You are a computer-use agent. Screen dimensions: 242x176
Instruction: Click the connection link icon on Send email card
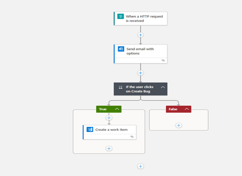163,60
